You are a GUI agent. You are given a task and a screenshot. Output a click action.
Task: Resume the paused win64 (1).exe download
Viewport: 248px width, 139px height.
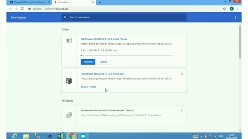coord(88,62)
